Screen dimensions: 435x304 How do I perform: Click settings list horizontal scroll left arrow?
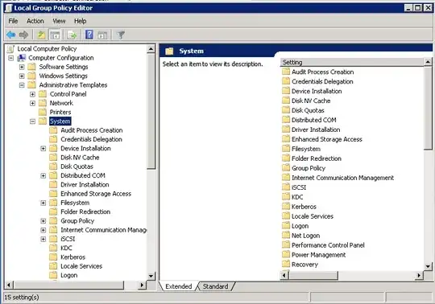(284, 275)
